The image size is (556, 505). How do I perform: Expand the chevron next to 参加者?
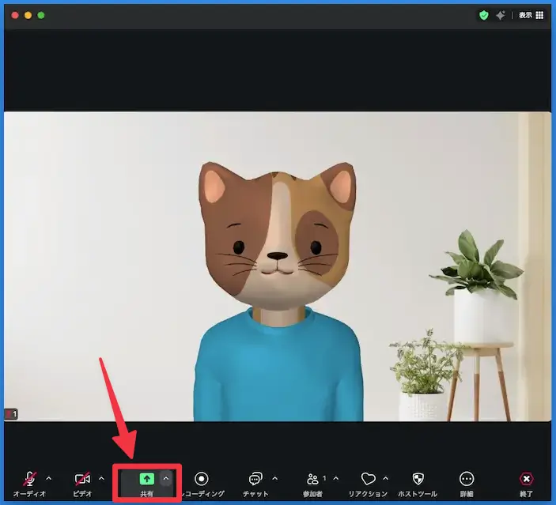coord(335,479)
